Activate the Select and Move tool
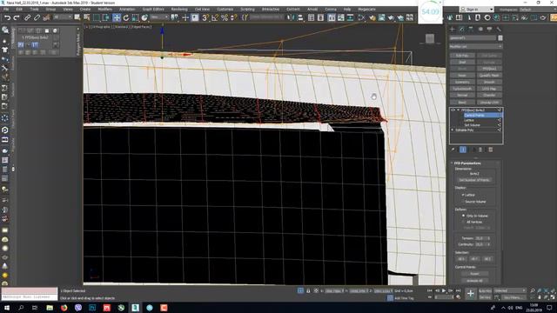Image resolution: width=557 pixels, height=313 pixels. 117,17
